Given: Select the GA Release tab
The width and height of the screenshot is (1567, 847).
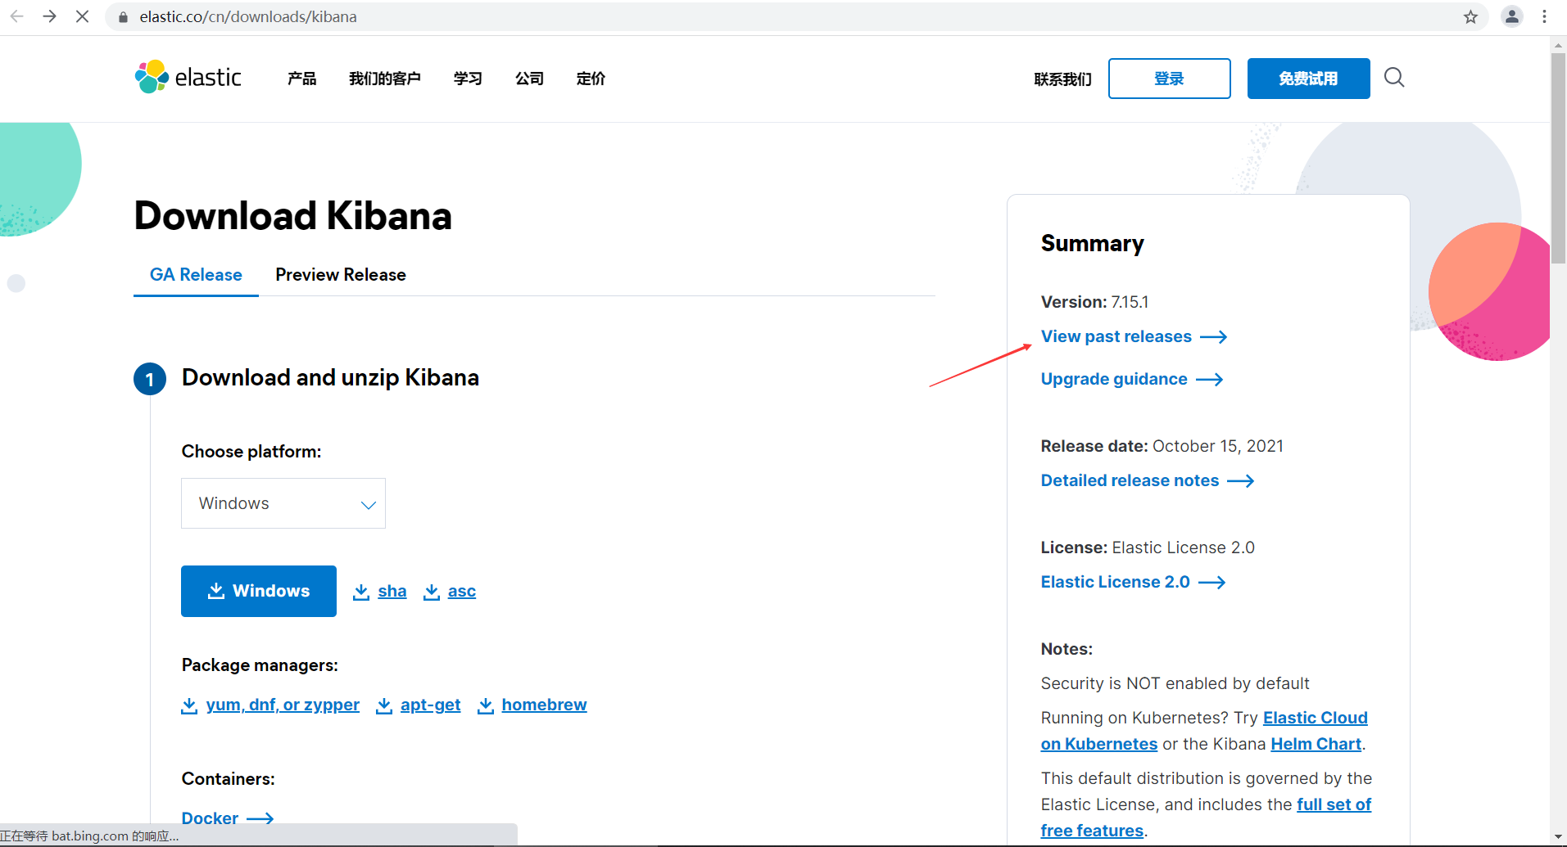Looking at the screenshot, I should (x=195, y=274).
